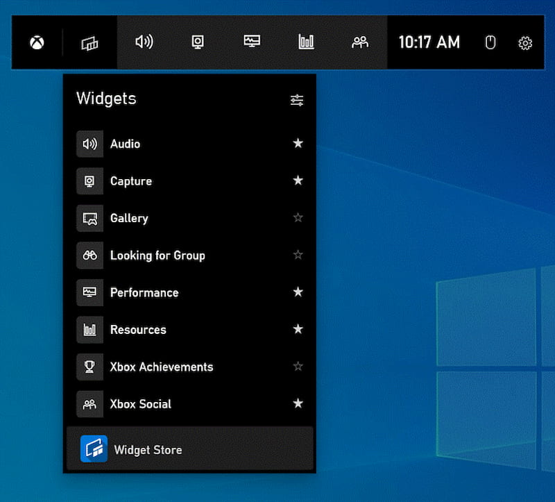Click the mouse click-through icon
Viewport: 555px width, 502px height.
(490, 42)
